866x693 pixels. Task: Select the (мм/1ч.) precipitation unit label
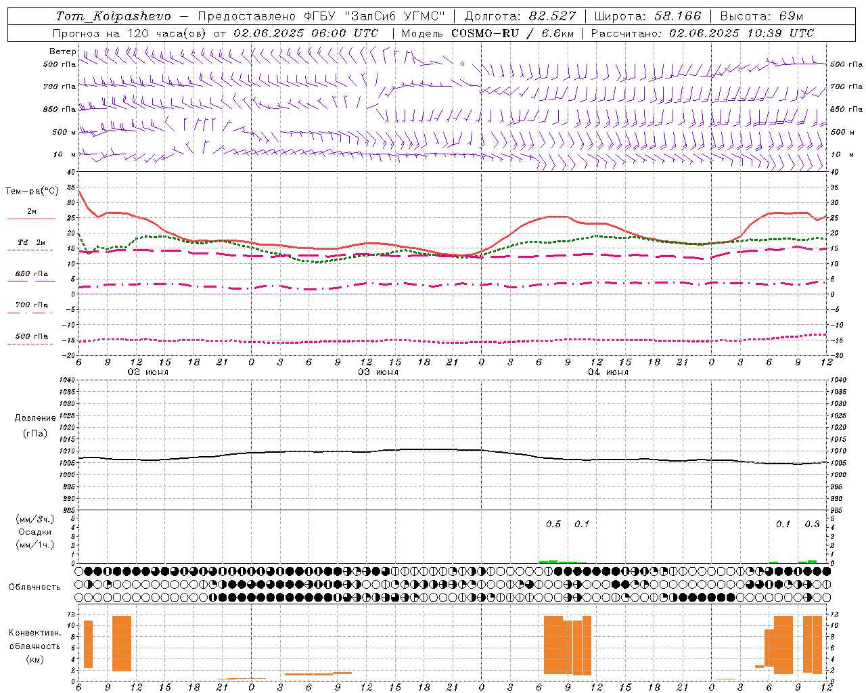point(35,545)
